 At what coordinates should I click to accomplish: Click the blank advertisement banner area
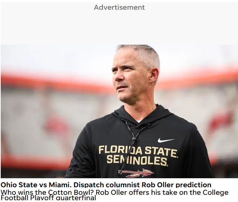[x=119, y=28]
